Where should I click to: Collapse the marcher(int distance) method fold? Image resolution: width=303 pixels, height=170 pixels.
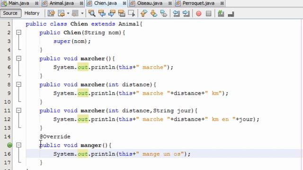pyautogui.click(x=18, y=85)
